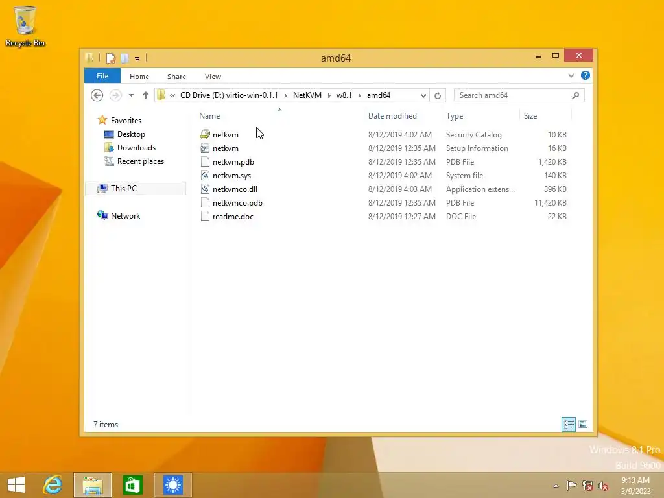Click the "System file" type cell

464,175
